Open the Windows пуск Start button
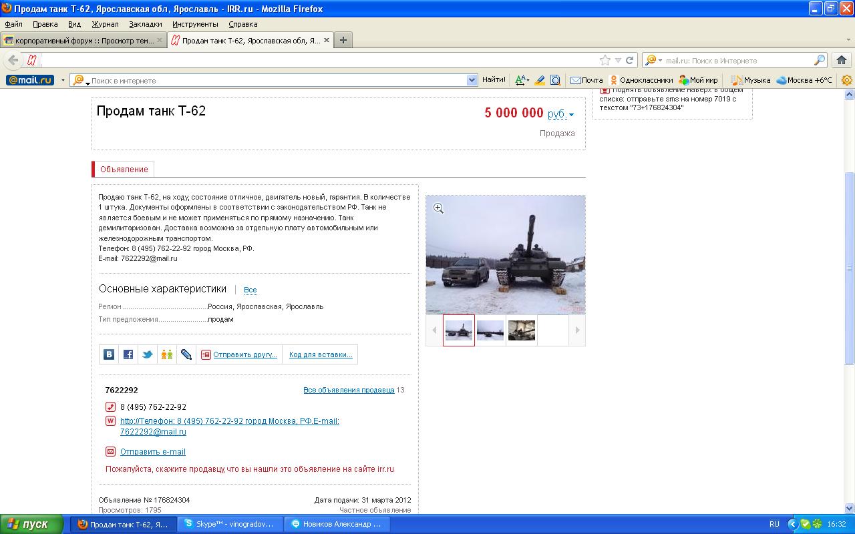The width and height of the screenshot is (855, 534). click(x=32, y=524)
